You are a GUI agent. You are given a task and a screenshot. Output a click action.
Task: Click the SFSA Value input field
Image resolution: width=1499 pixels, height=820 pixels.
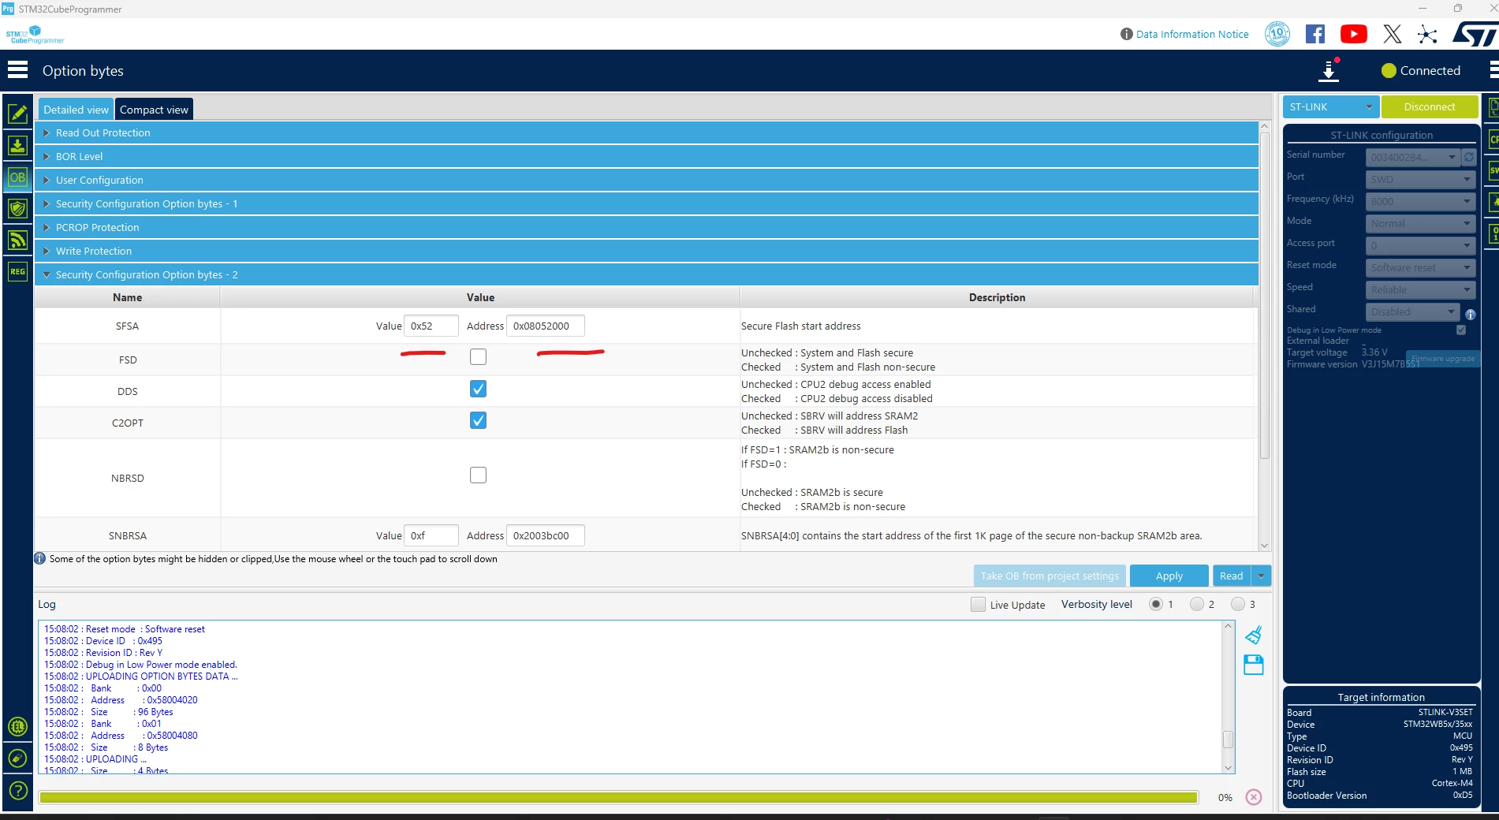point(431,326)
